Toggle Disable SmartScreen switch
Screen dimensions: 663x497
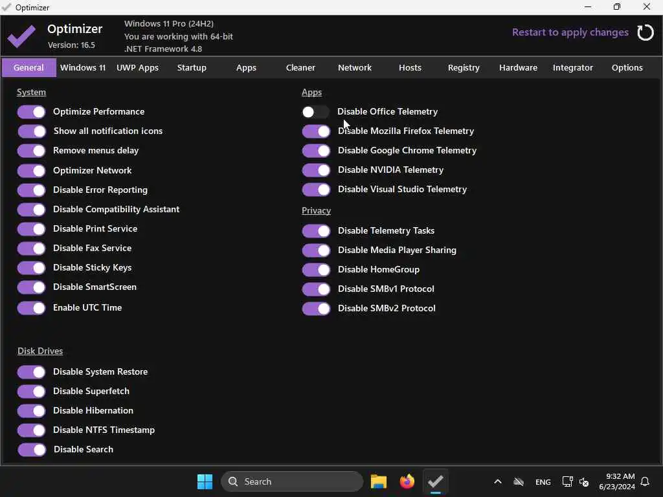pos(31,287)
